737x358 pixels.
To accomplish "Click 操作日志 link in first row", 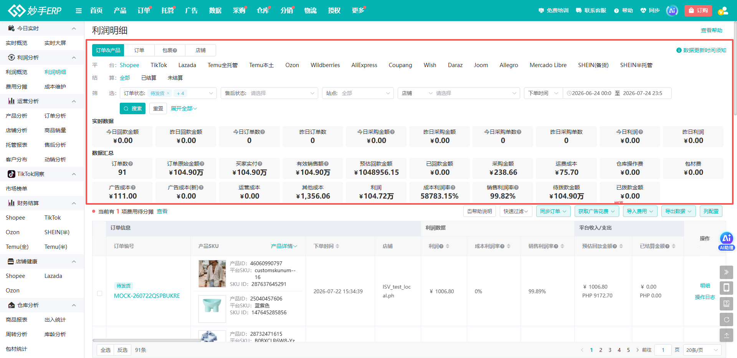I will [x=705, y=297].
